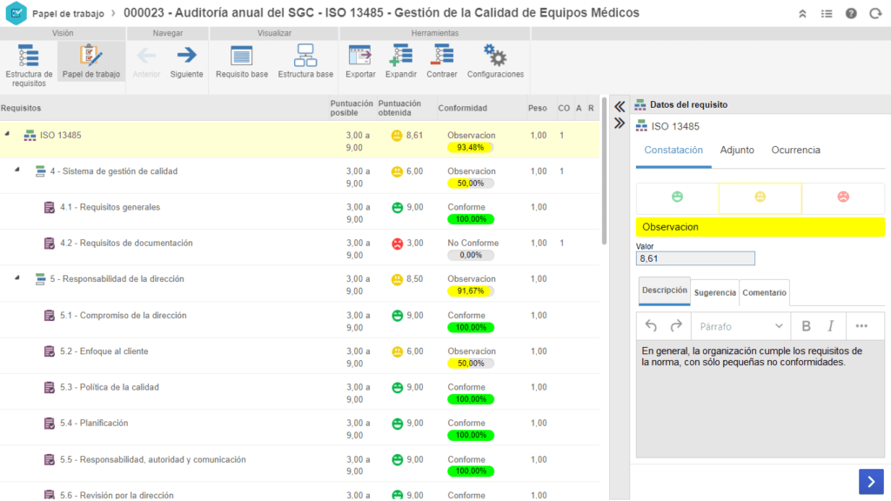This screenshot has width=891, height=501.
Task: Collapse section 5 Responsabilidad de la dirección
Action: (x=17, y=278)
